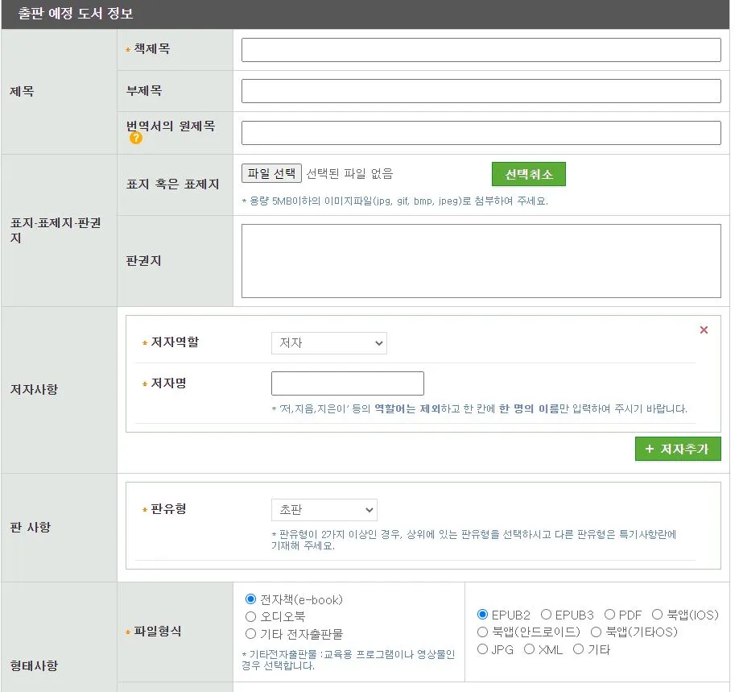The width and height of the screenshot is (739, 692).
Task: Choose 북앱(IOS) format
Action: click(x=657, y=615)
